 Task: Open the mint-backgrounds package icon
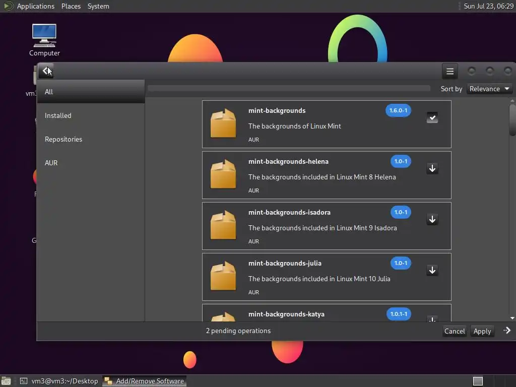223,123
